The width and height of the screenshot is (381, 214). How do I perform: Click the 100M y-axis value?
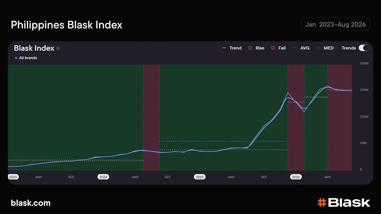pos(364,117)
